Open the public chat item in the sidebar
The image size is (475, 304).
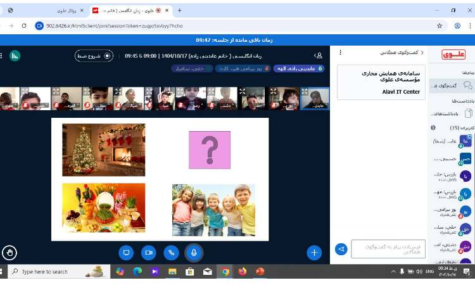pos(452,85)
